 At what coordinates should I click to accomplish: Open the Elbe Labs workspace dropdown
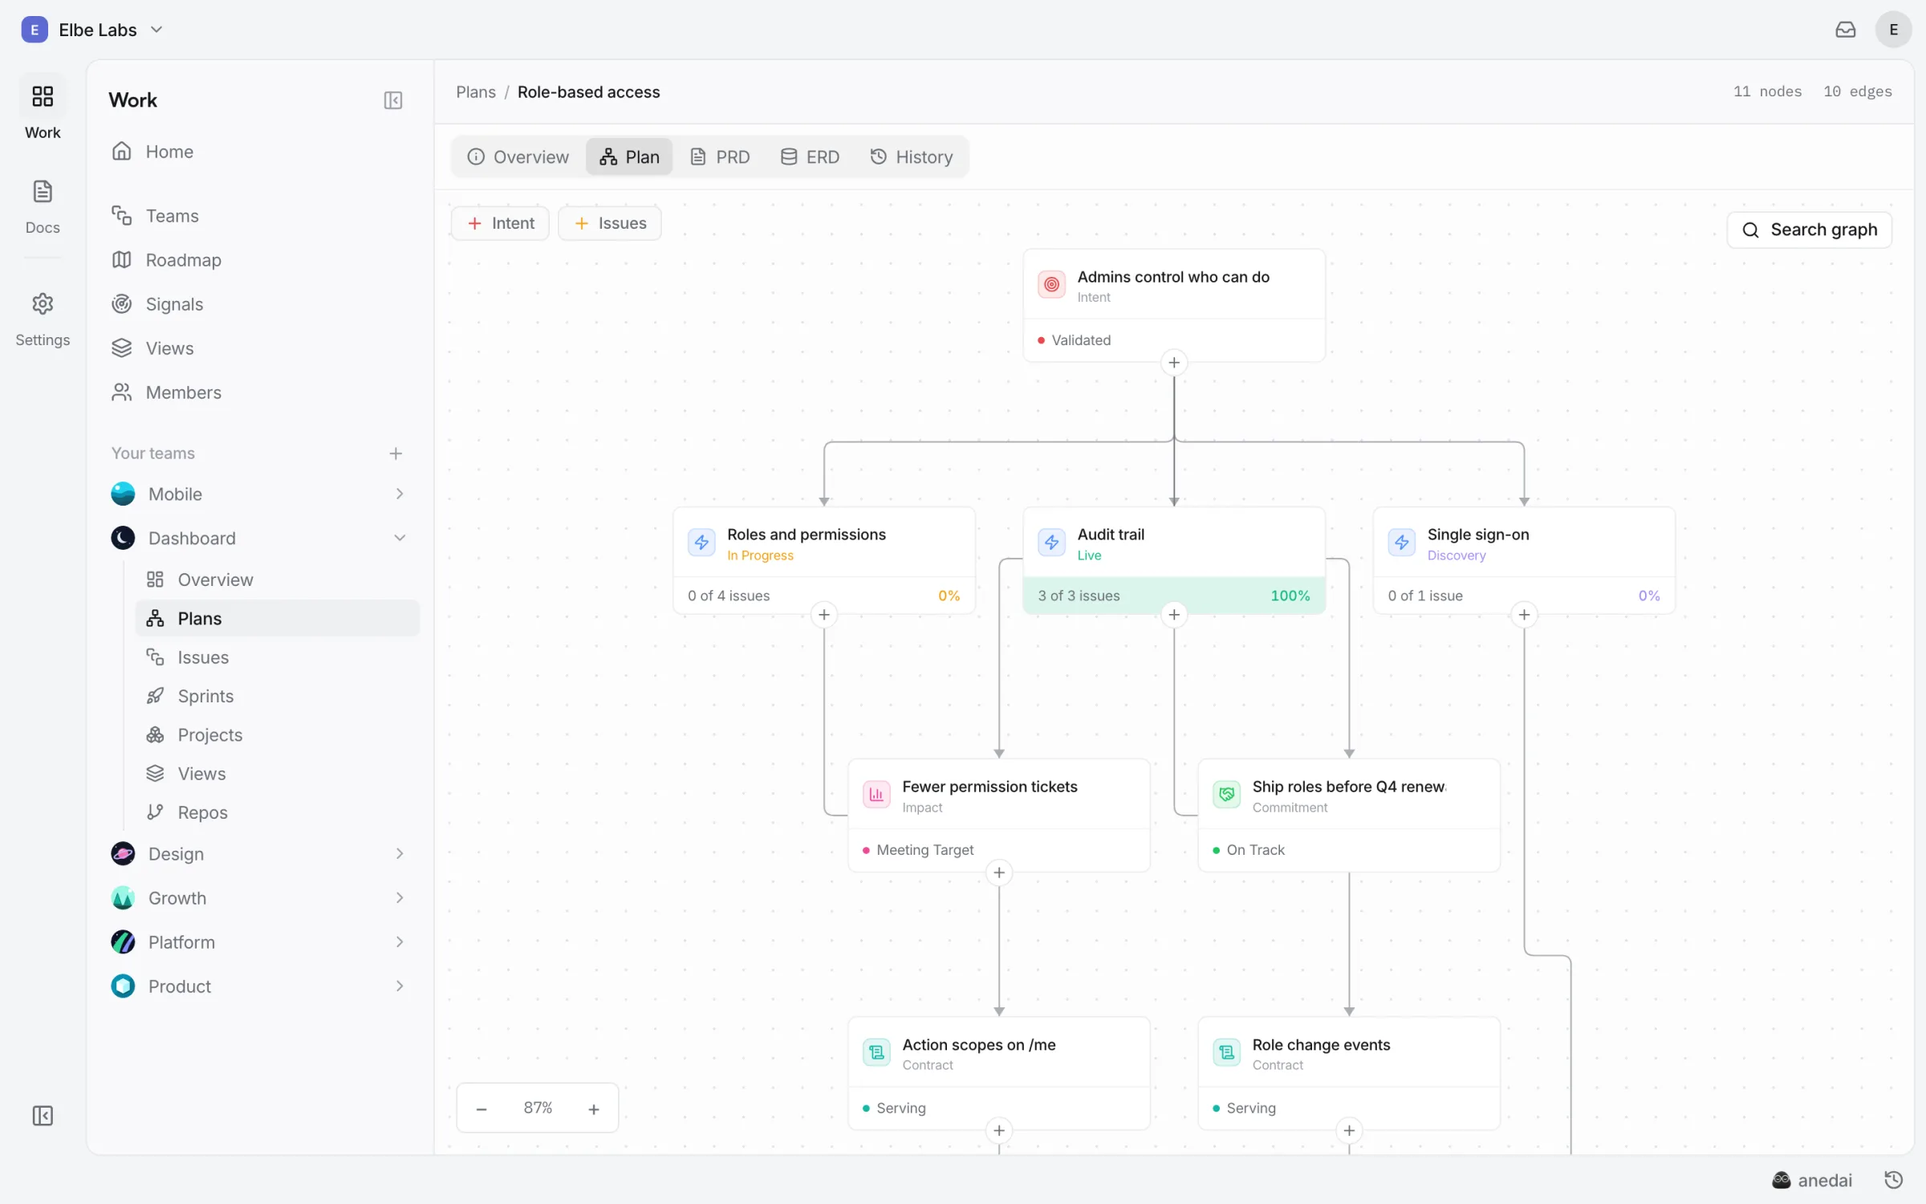tap(91, 30)
